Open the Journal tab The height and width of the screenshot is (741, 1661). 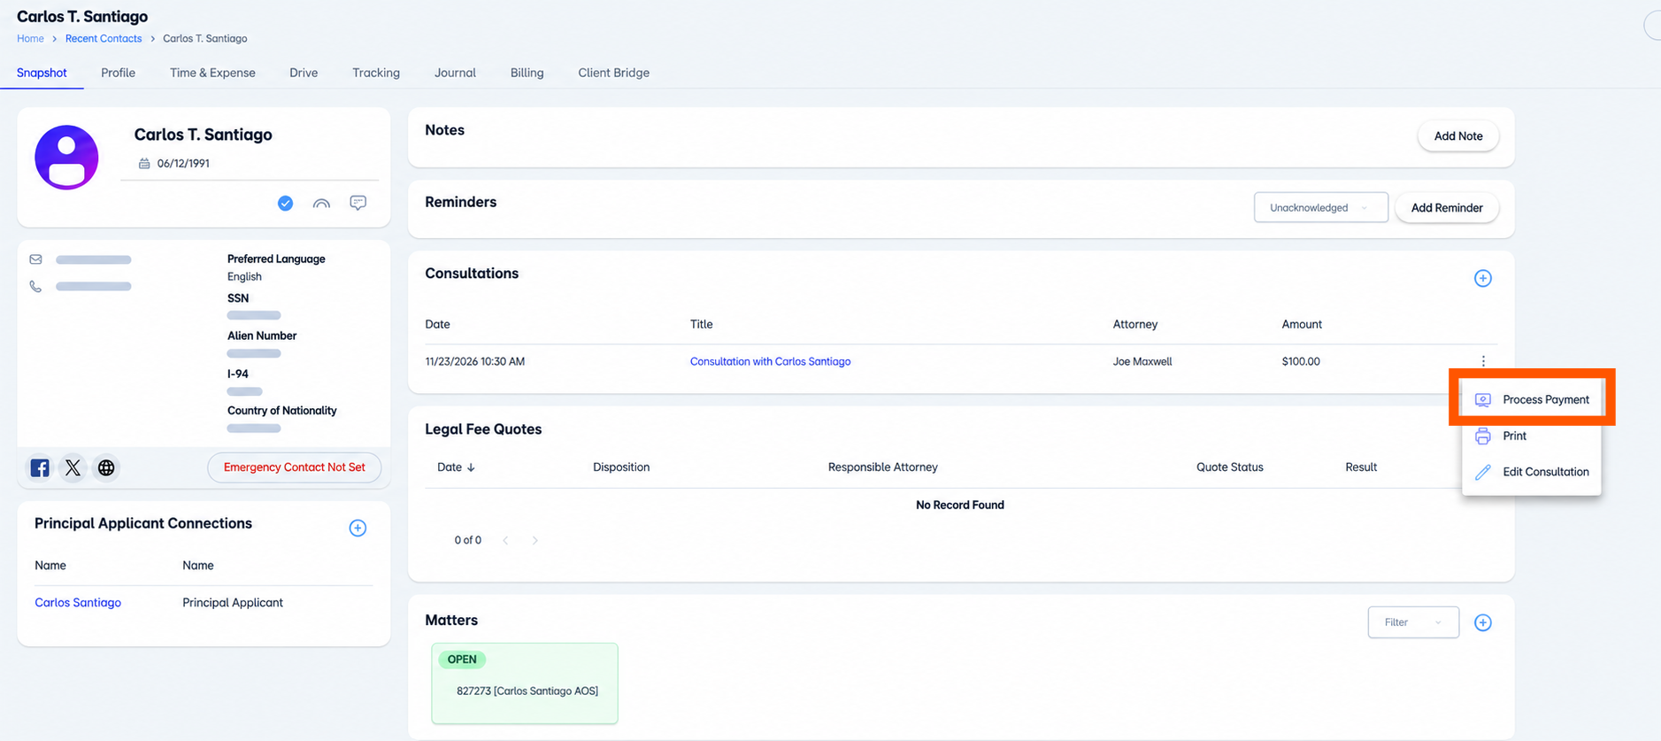(455, 73)
